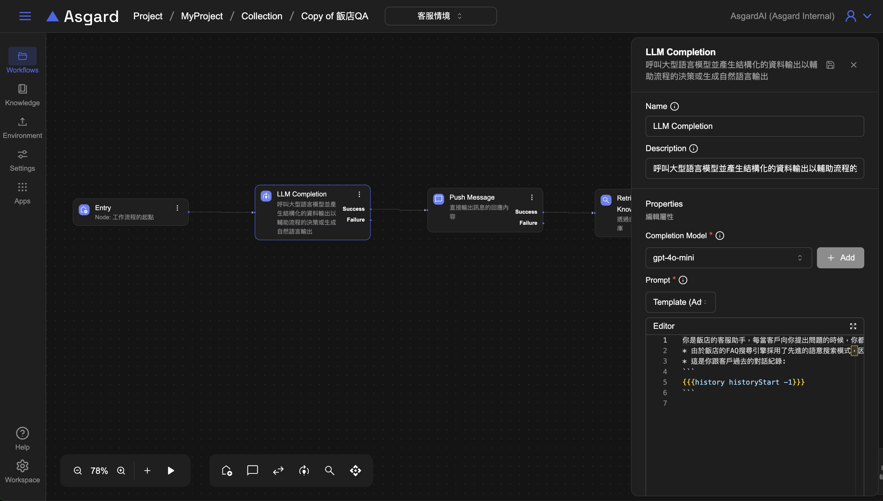Go to the Environment section in the sidebar
This screenshot has width=883, height=501.
tap(23, 127)
